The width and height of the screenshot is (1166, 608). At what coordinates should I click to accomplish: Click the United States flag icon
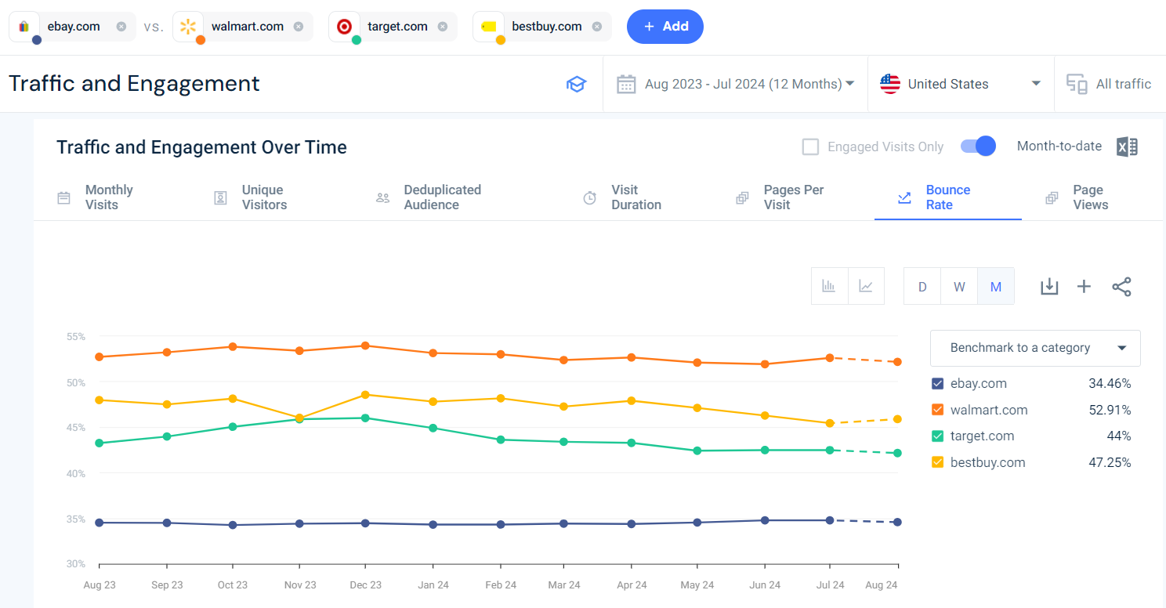(x=890, y=84)
